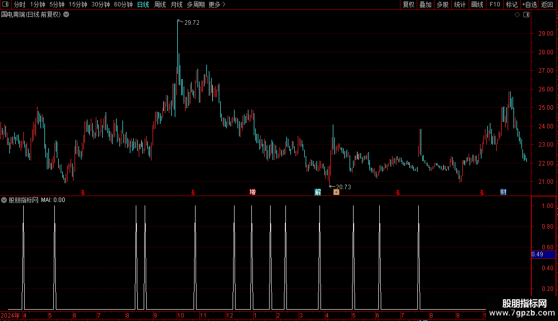Click the 21.00 price axis label

546,182
